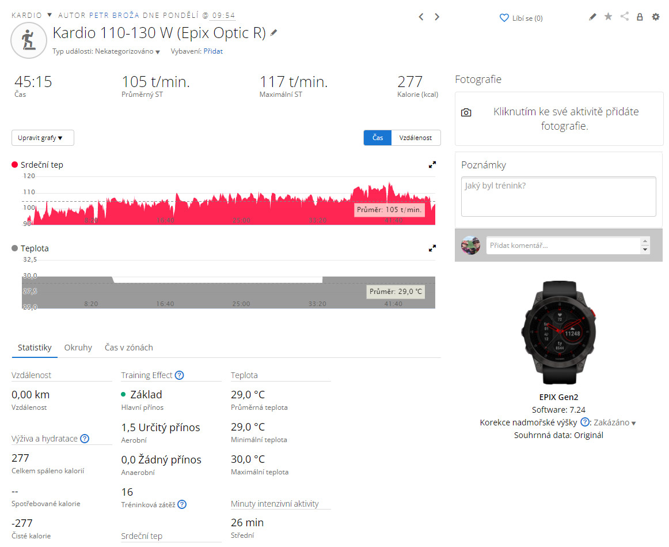The height and width of the screenshot is (547, 669).
Task: Switch to the Čas v zónách tab
Action: point(128,348)
